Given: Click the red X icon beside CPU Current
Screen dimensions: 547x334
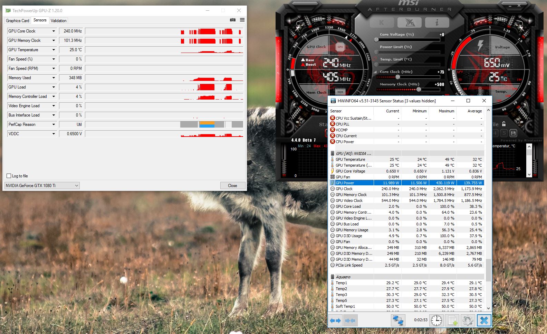Looking at the screenshot, I should point(333,136).
